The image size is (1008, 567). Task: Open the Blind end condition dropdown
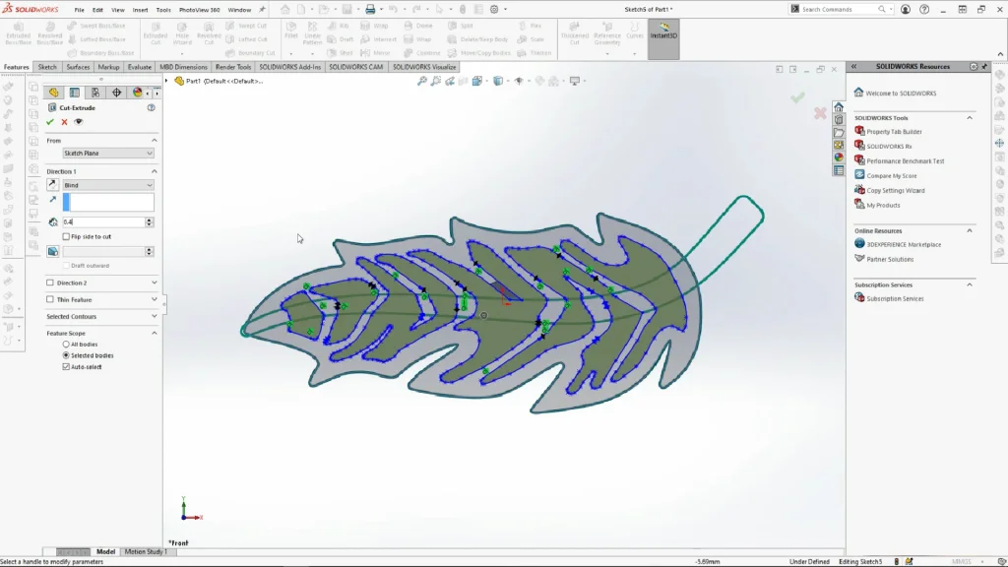coord(107,185)
